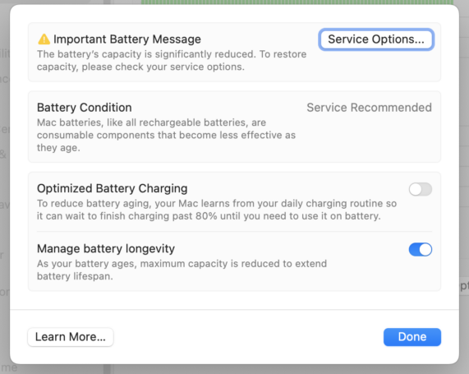This screenshot has height=374, width=469.
Task: Open the Learn More help link
Action: (x=71, y=337)
